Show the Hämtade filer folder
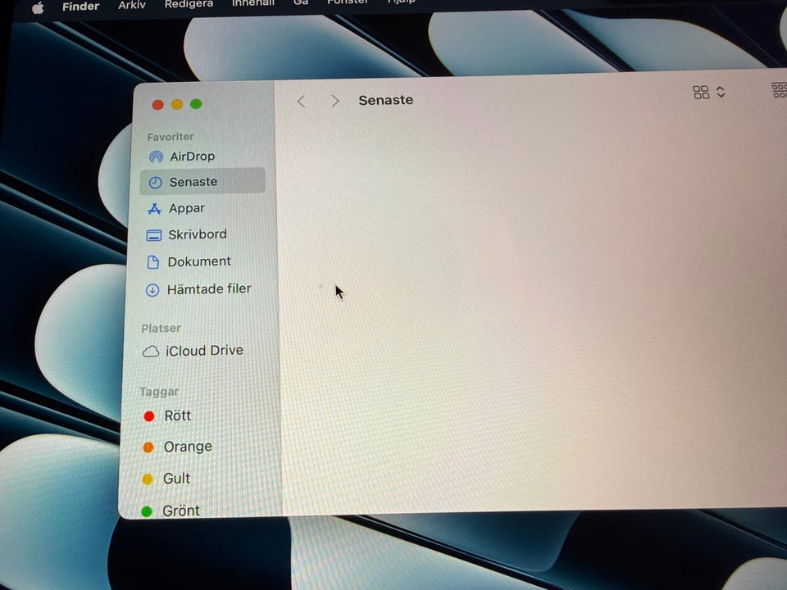The image size is (787, 590). [x=198, y=289]
